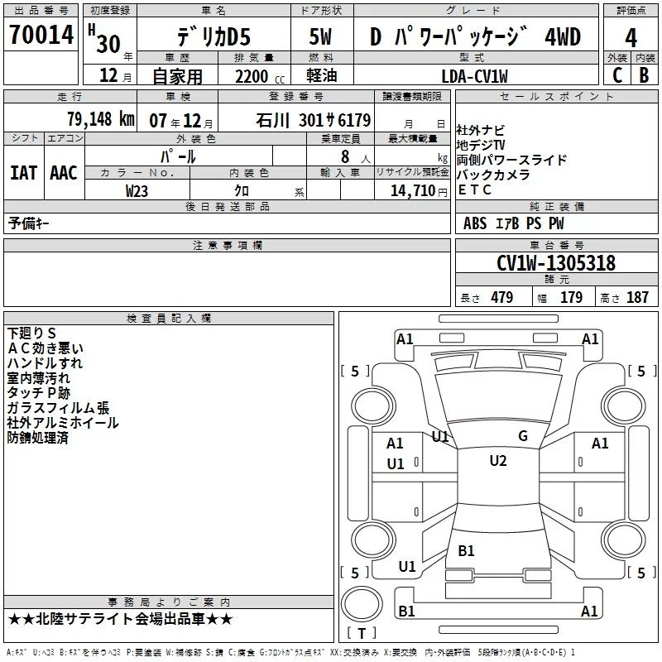Click the inspector note 室内薄汚れ
662x662 pixels.
(x=38, y=378)
